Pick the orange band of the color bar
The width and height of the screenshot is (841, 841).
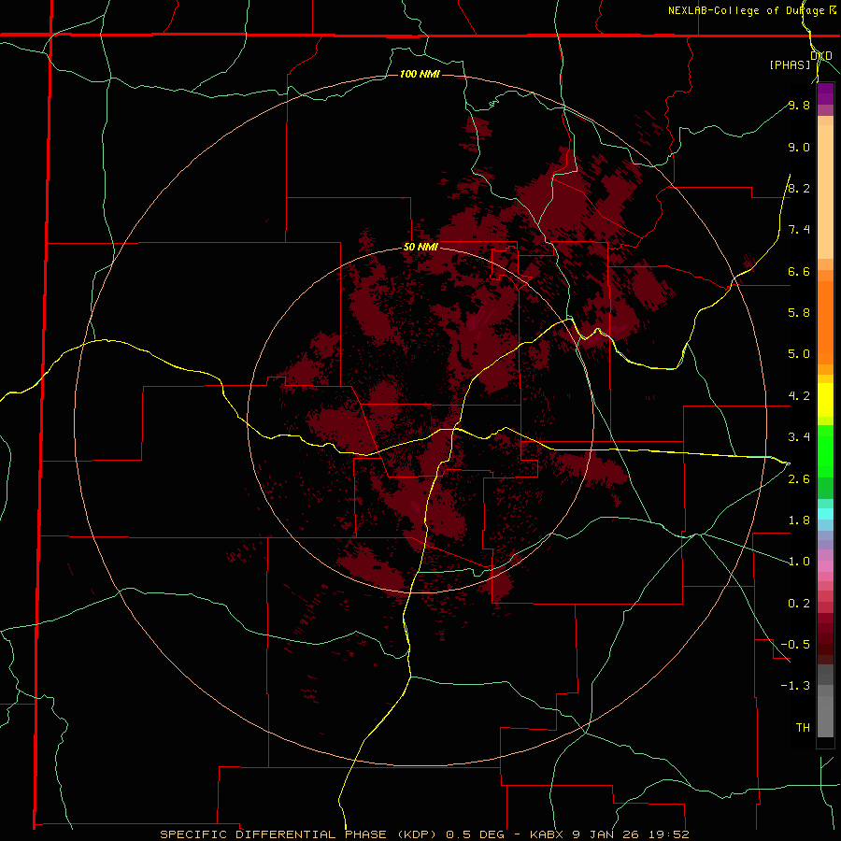(825, 321)
